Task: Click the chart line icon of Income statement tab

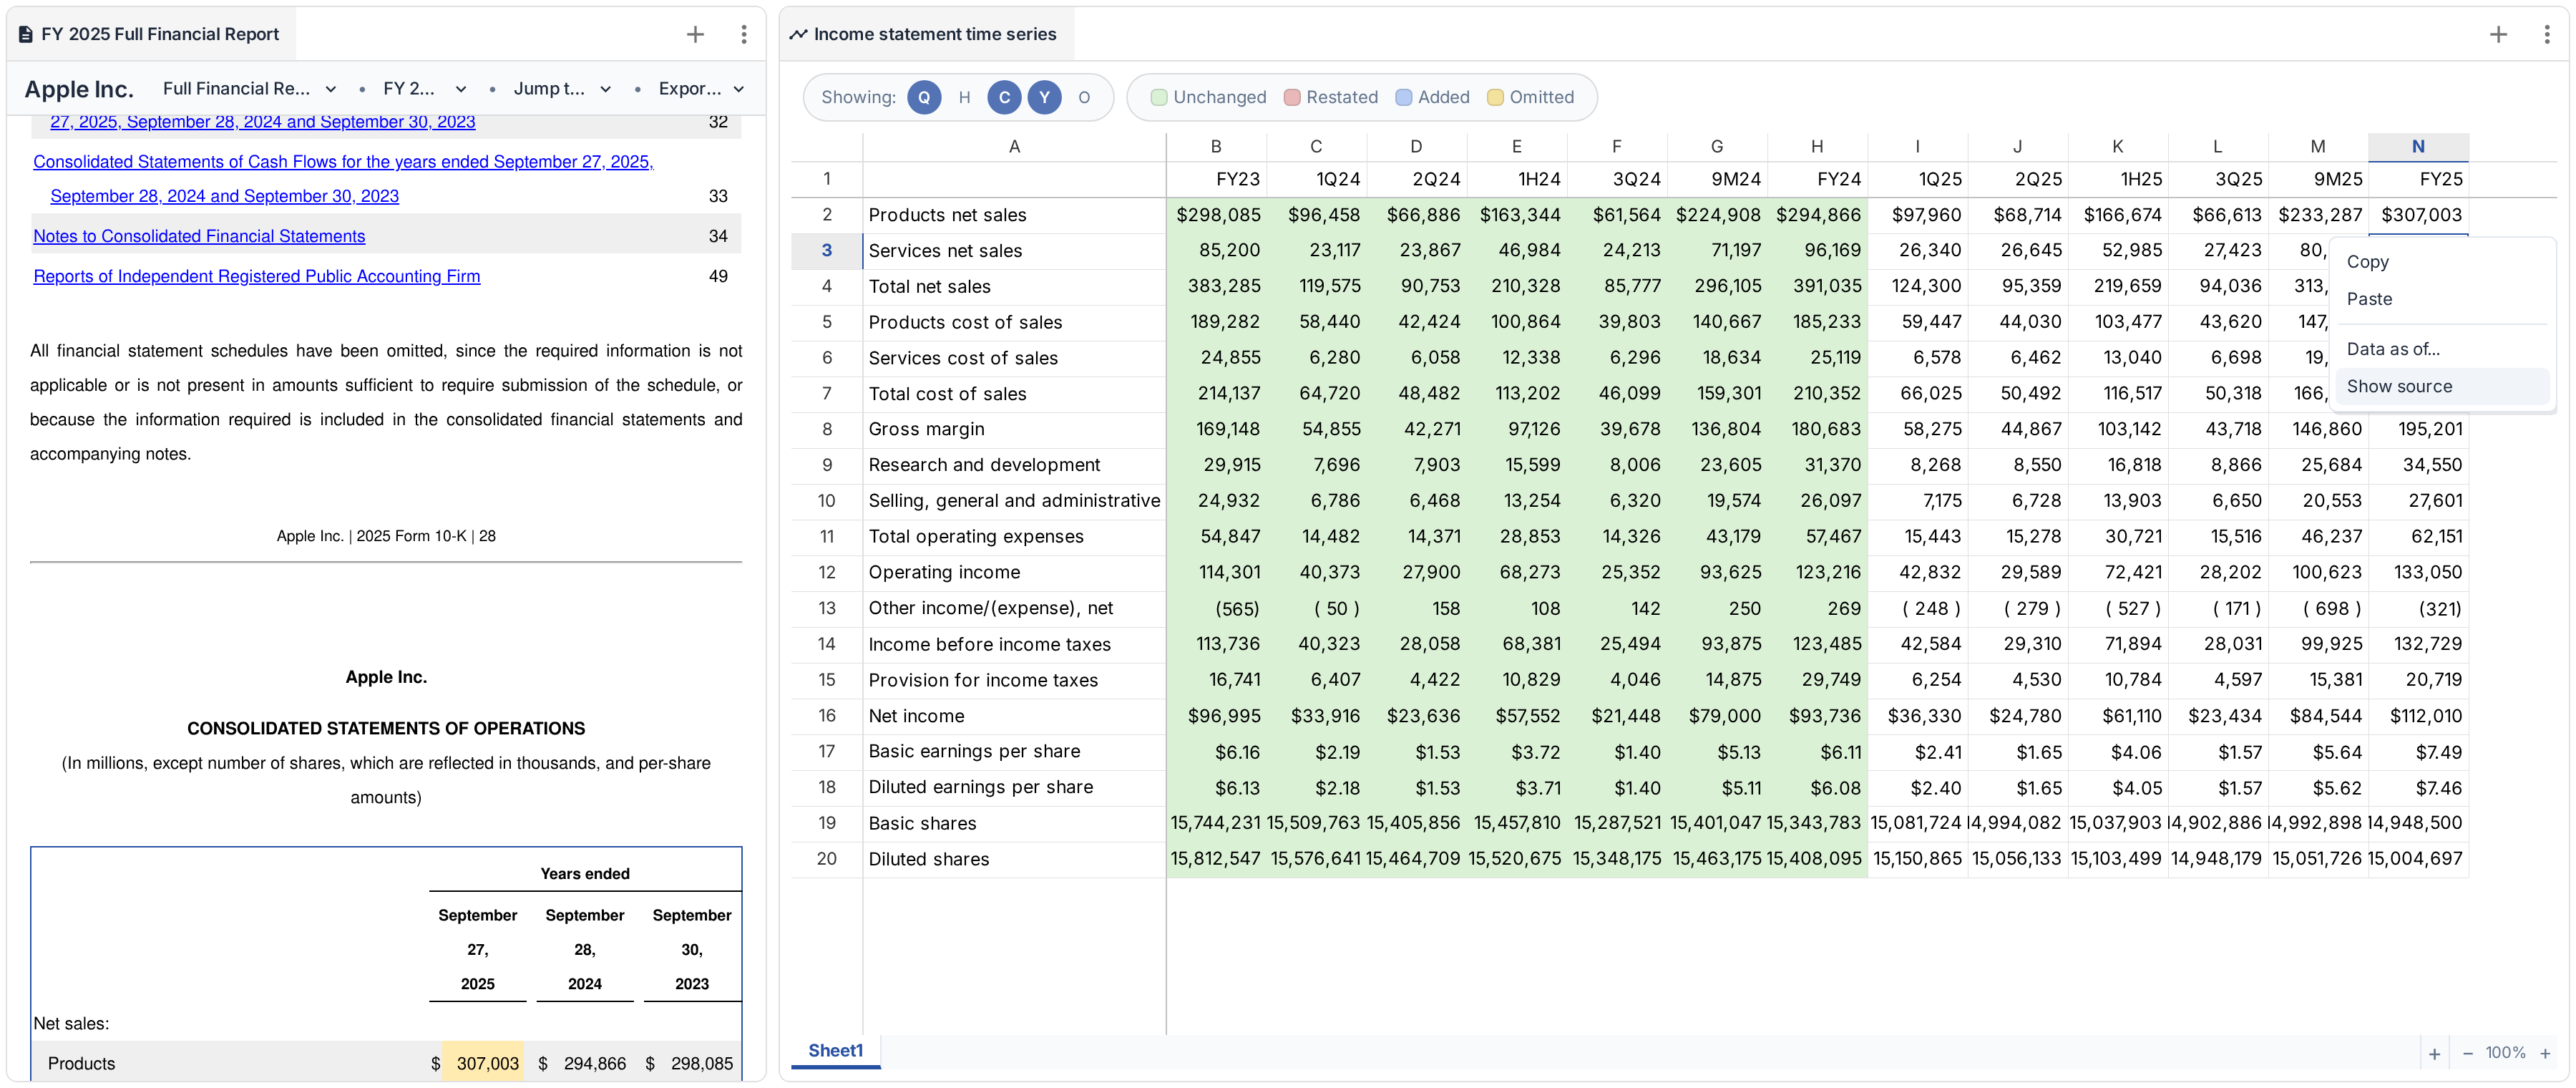Action: (x=798, y=34)
